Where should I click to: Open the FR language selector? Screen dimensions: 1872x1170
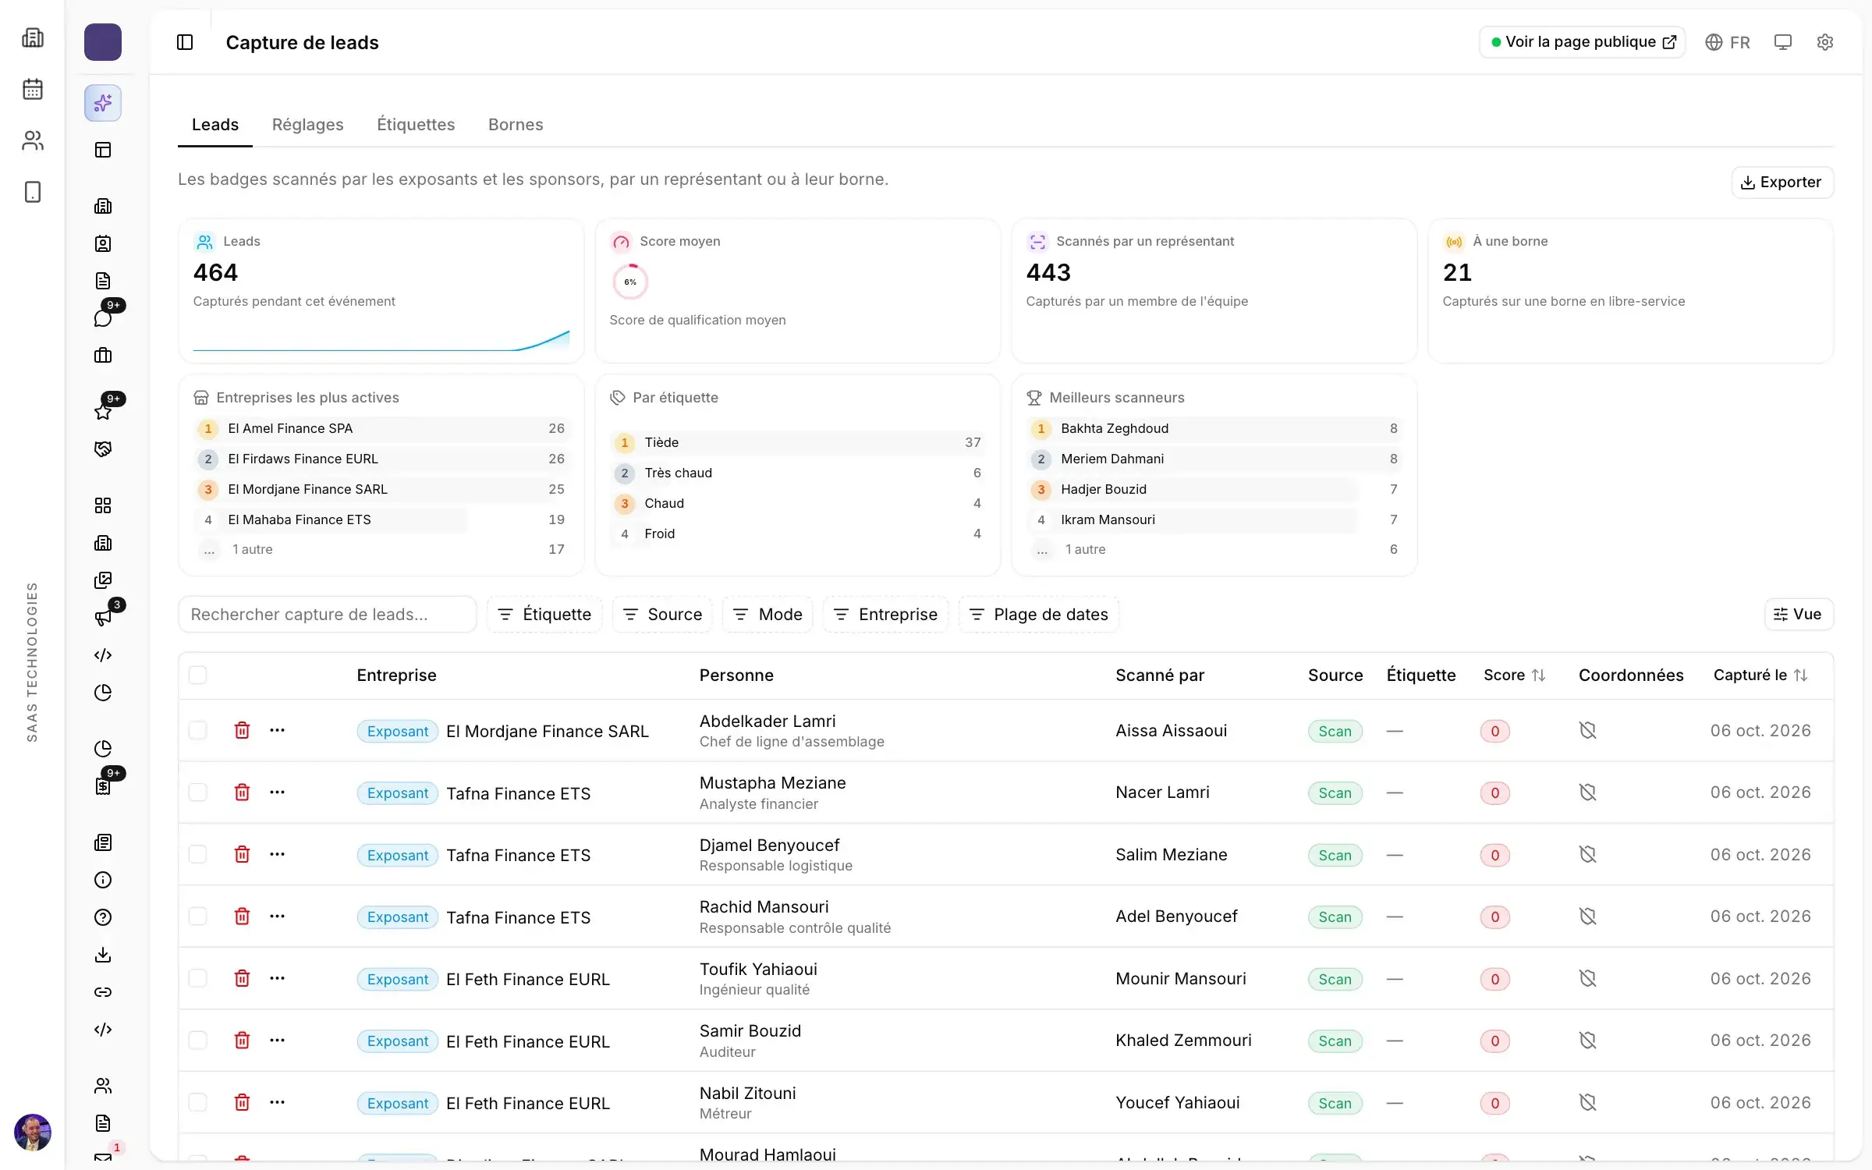click(1727, 42)
